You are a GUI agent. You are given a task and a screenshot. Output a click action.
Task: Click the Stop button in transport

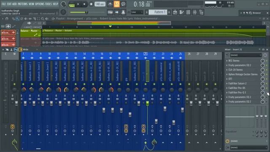84,4
